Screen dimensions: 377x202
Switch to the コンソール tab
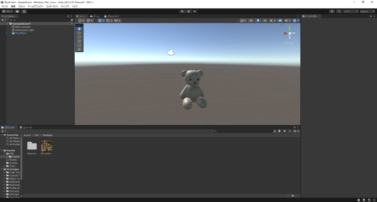coord(26,127)
